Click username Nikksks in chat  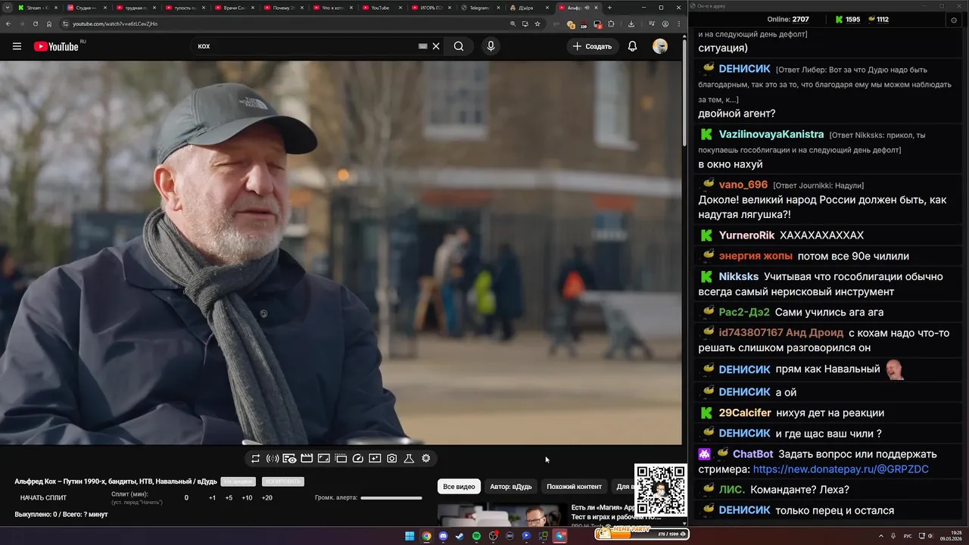[738, 276]
